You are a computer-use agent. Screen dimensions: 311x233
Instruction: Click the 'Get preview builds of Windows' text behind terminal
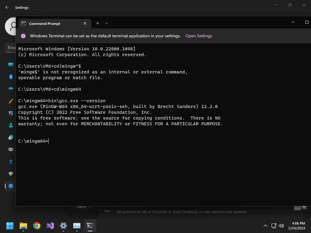point(181,212)
